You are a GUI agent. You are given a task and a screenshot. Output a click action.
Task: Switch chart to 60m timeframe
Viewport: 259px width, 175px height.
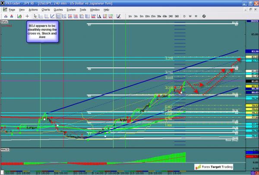165,16
